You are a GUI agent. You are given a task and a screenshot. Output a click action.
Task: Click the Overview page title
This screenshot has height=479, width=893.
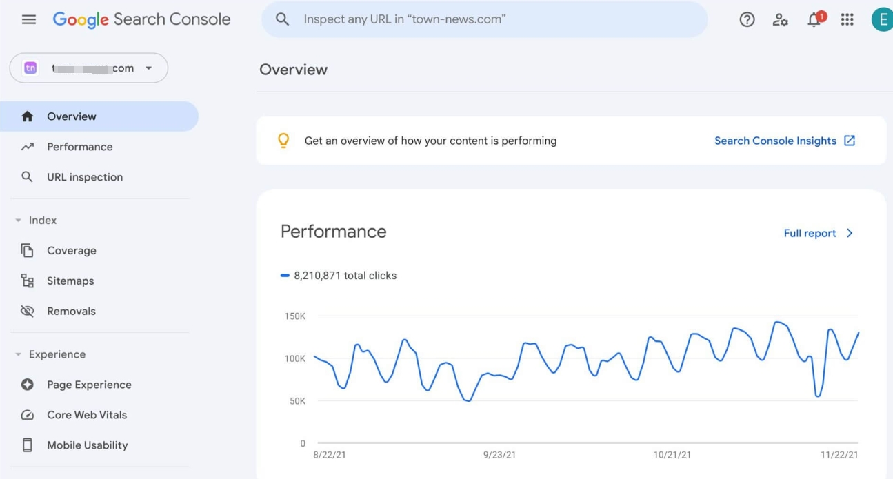tap(293, 70)
